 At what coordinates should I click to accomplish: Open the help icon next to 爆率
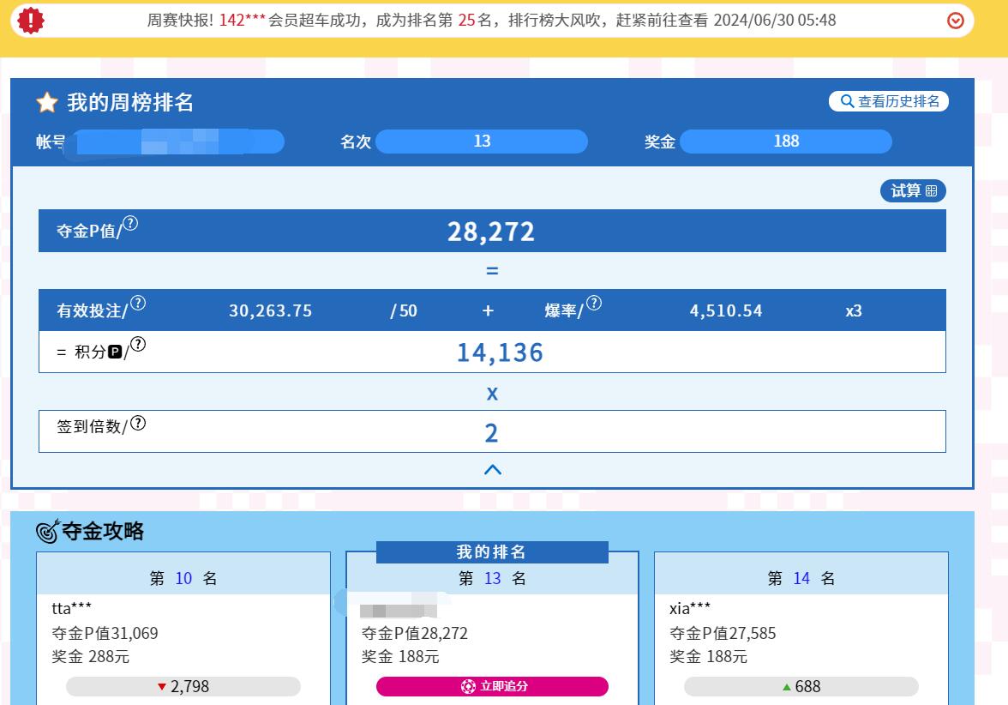(595, 304)
